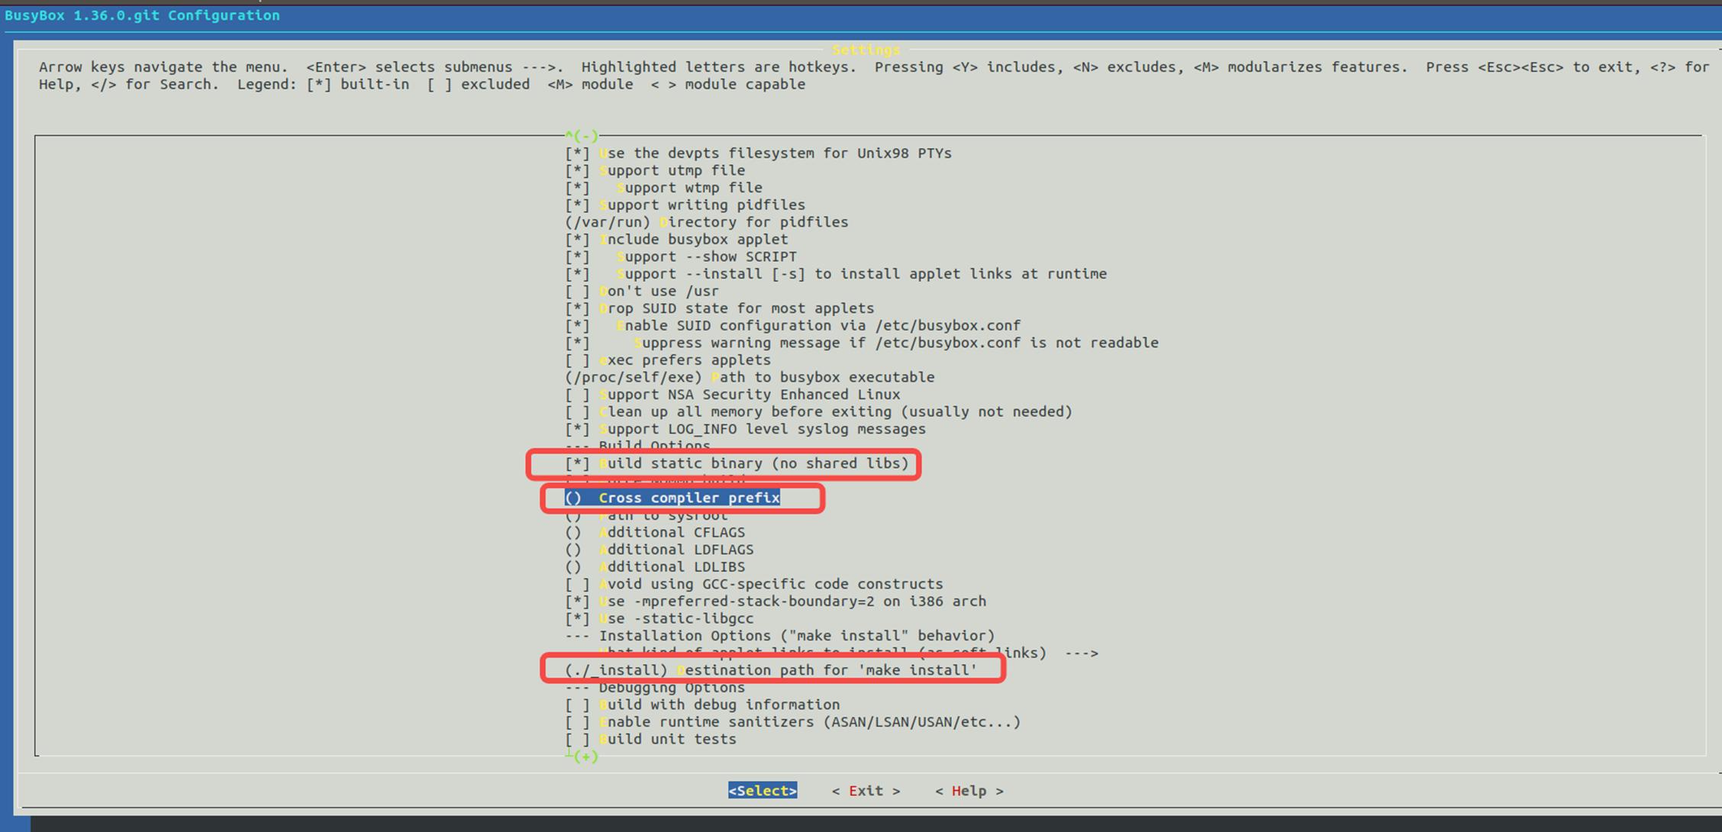1722x832 pixels.
Task: Click the ^(-) scroll-up indicator
Action: click(x=582, y=136)
